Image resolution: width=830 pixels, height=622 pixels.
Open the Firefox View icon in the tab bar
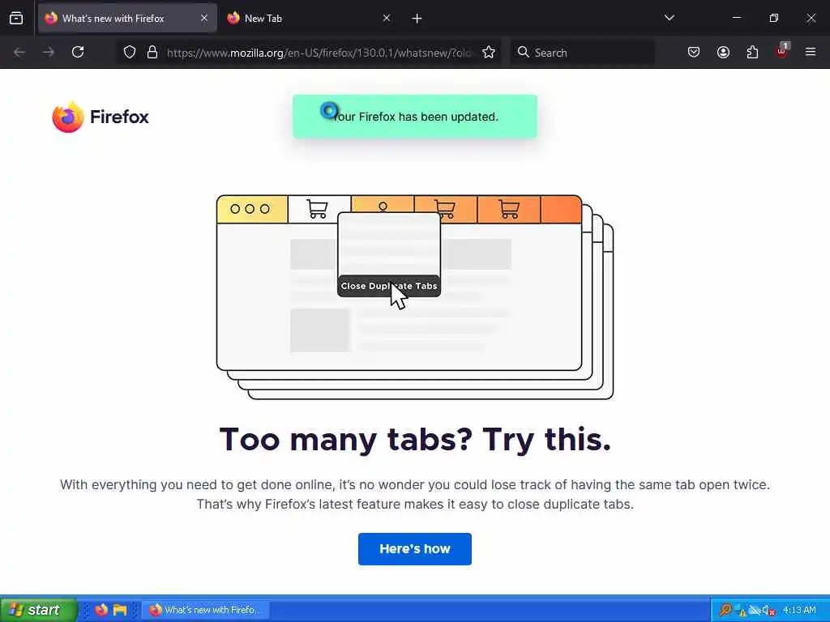(x=16, y=19)
